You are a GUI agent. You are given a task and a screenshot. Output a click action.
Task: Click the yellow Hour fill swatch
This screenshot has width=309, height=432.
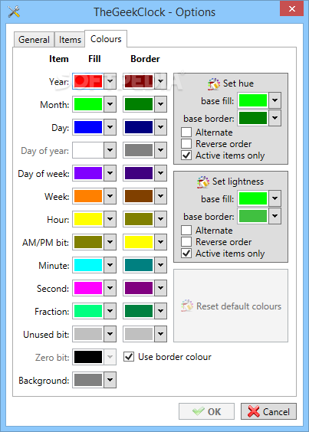coord(88,219)
